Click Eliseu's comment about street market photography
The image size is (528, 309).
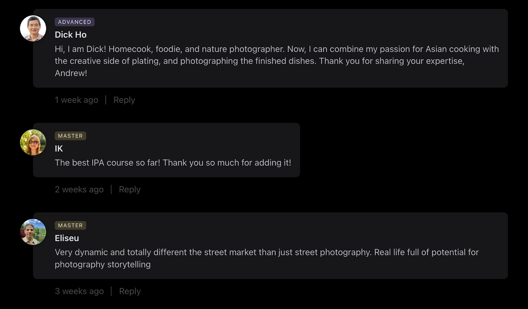click(267, 252)
